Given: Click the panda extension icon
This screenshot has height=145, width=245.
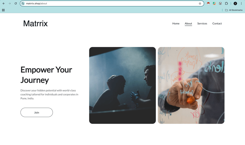Looking at the screenshot, I should (x=220, y=3).
